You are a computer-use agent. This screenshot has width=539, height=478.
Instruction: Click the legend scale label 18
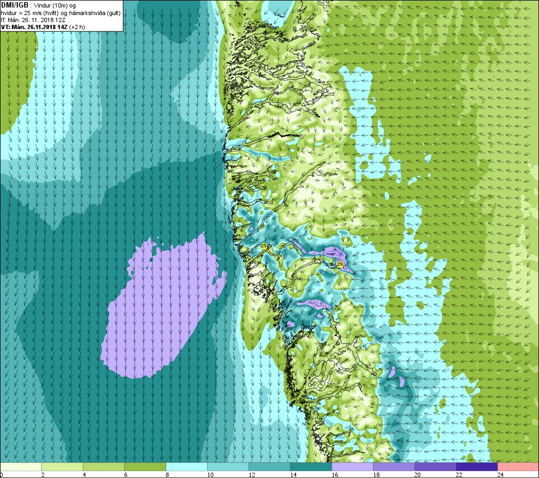(x=376, y=475)
